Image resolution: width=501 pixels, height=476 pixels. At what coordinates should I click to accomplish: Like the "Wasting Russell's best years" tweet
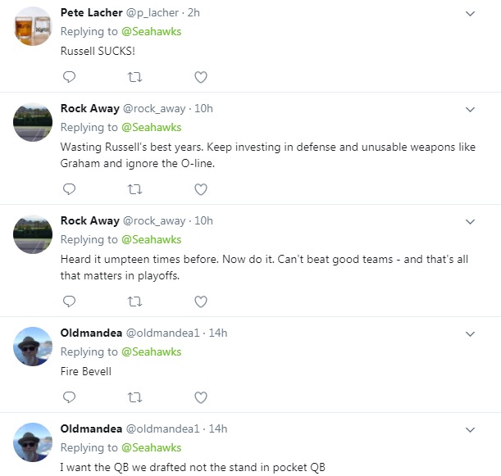click(201, 189)
